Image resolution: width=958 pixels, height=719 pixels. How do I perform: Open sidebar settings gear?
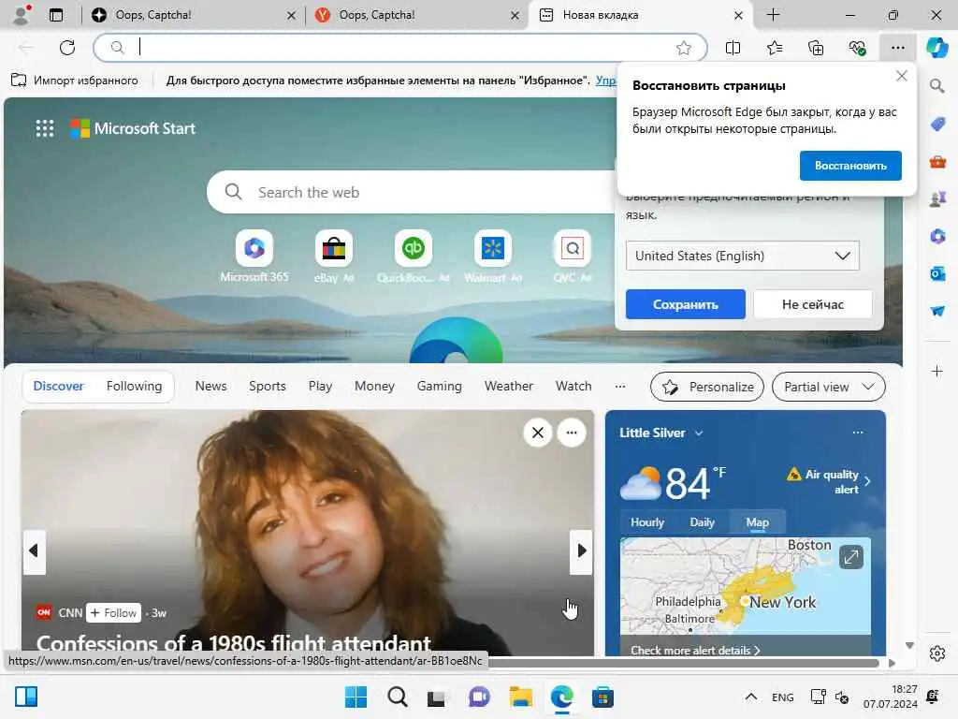(937, 653)
